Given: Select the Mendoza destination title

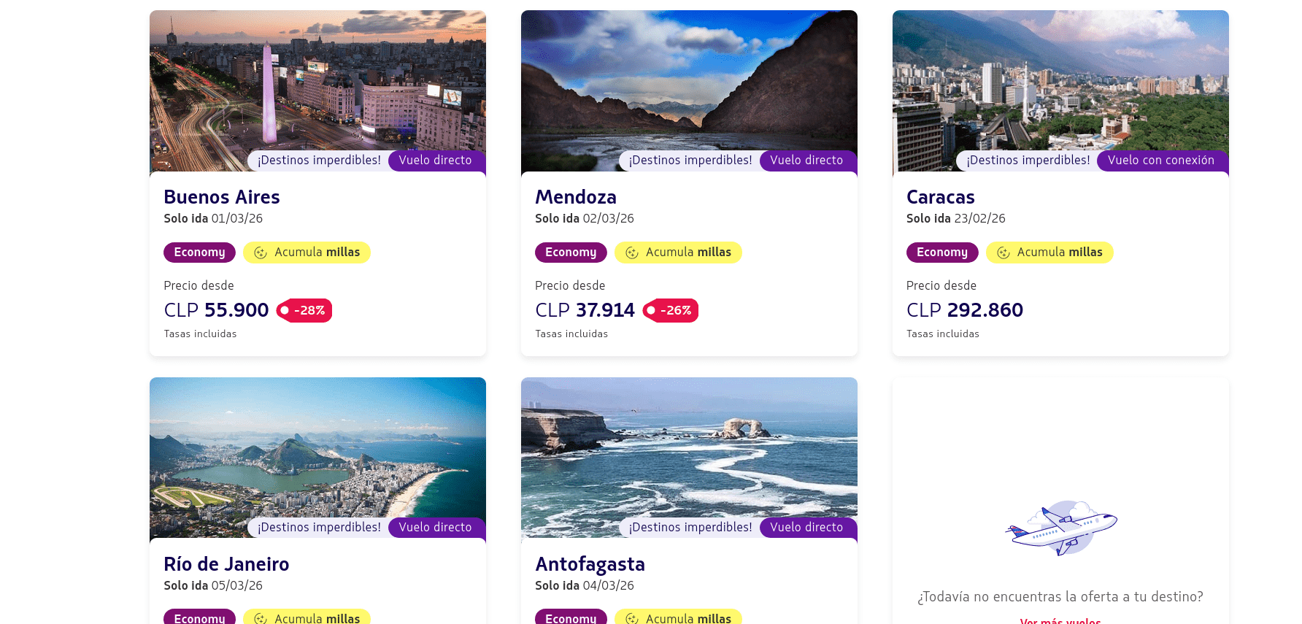Looking at the screenshot, I should pyautogui.click(x=576, y=197).
